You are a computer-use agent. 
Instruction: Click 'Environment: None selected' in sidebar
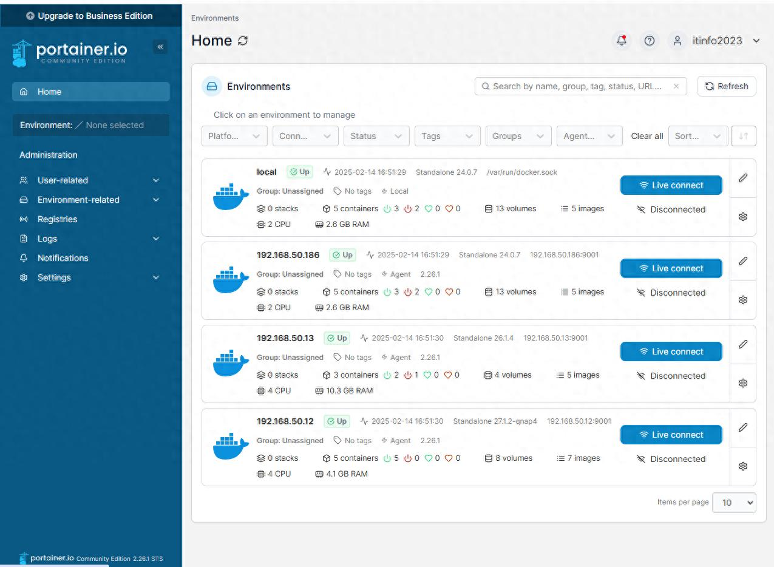pos(90,125)
